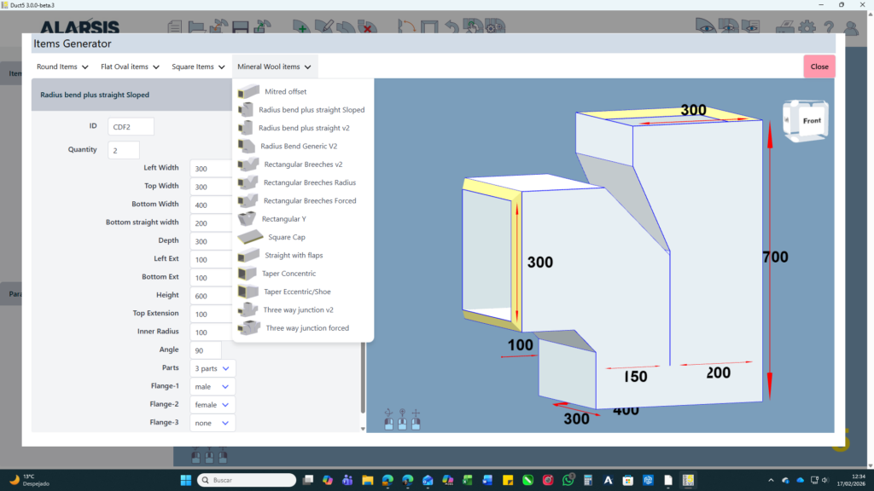Open the Round Items menu
Viewport: 874px width, 491px height.
pos(62,66)
